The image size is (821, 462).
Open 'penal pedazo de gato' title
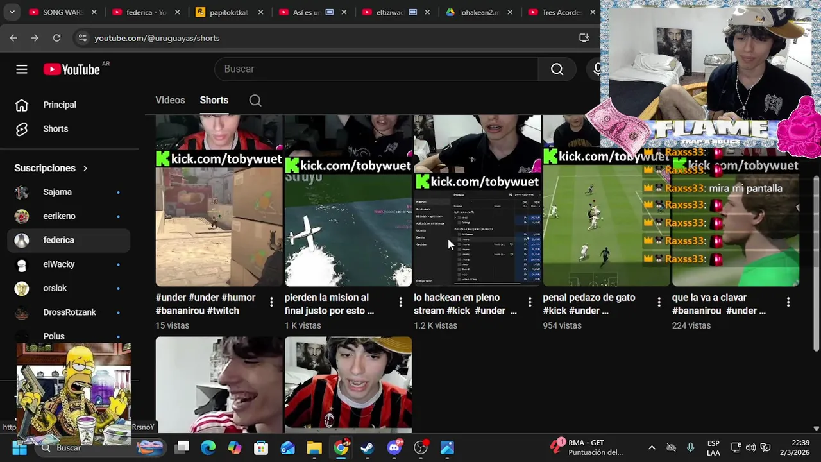coord(589,304)
